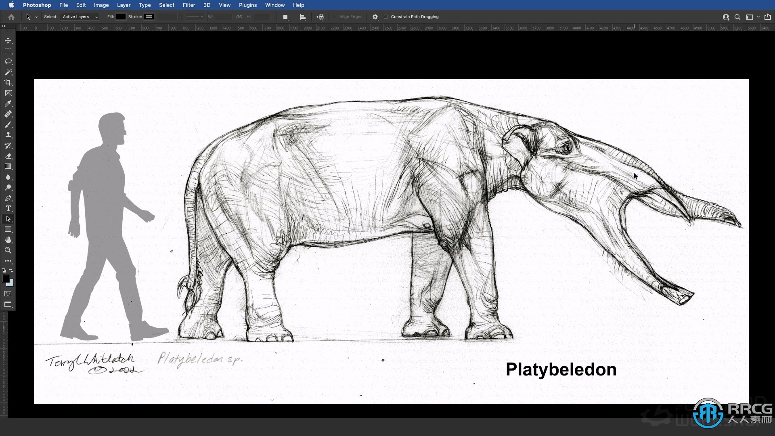Toggle Quick Mask mode

tap(8, 294)
